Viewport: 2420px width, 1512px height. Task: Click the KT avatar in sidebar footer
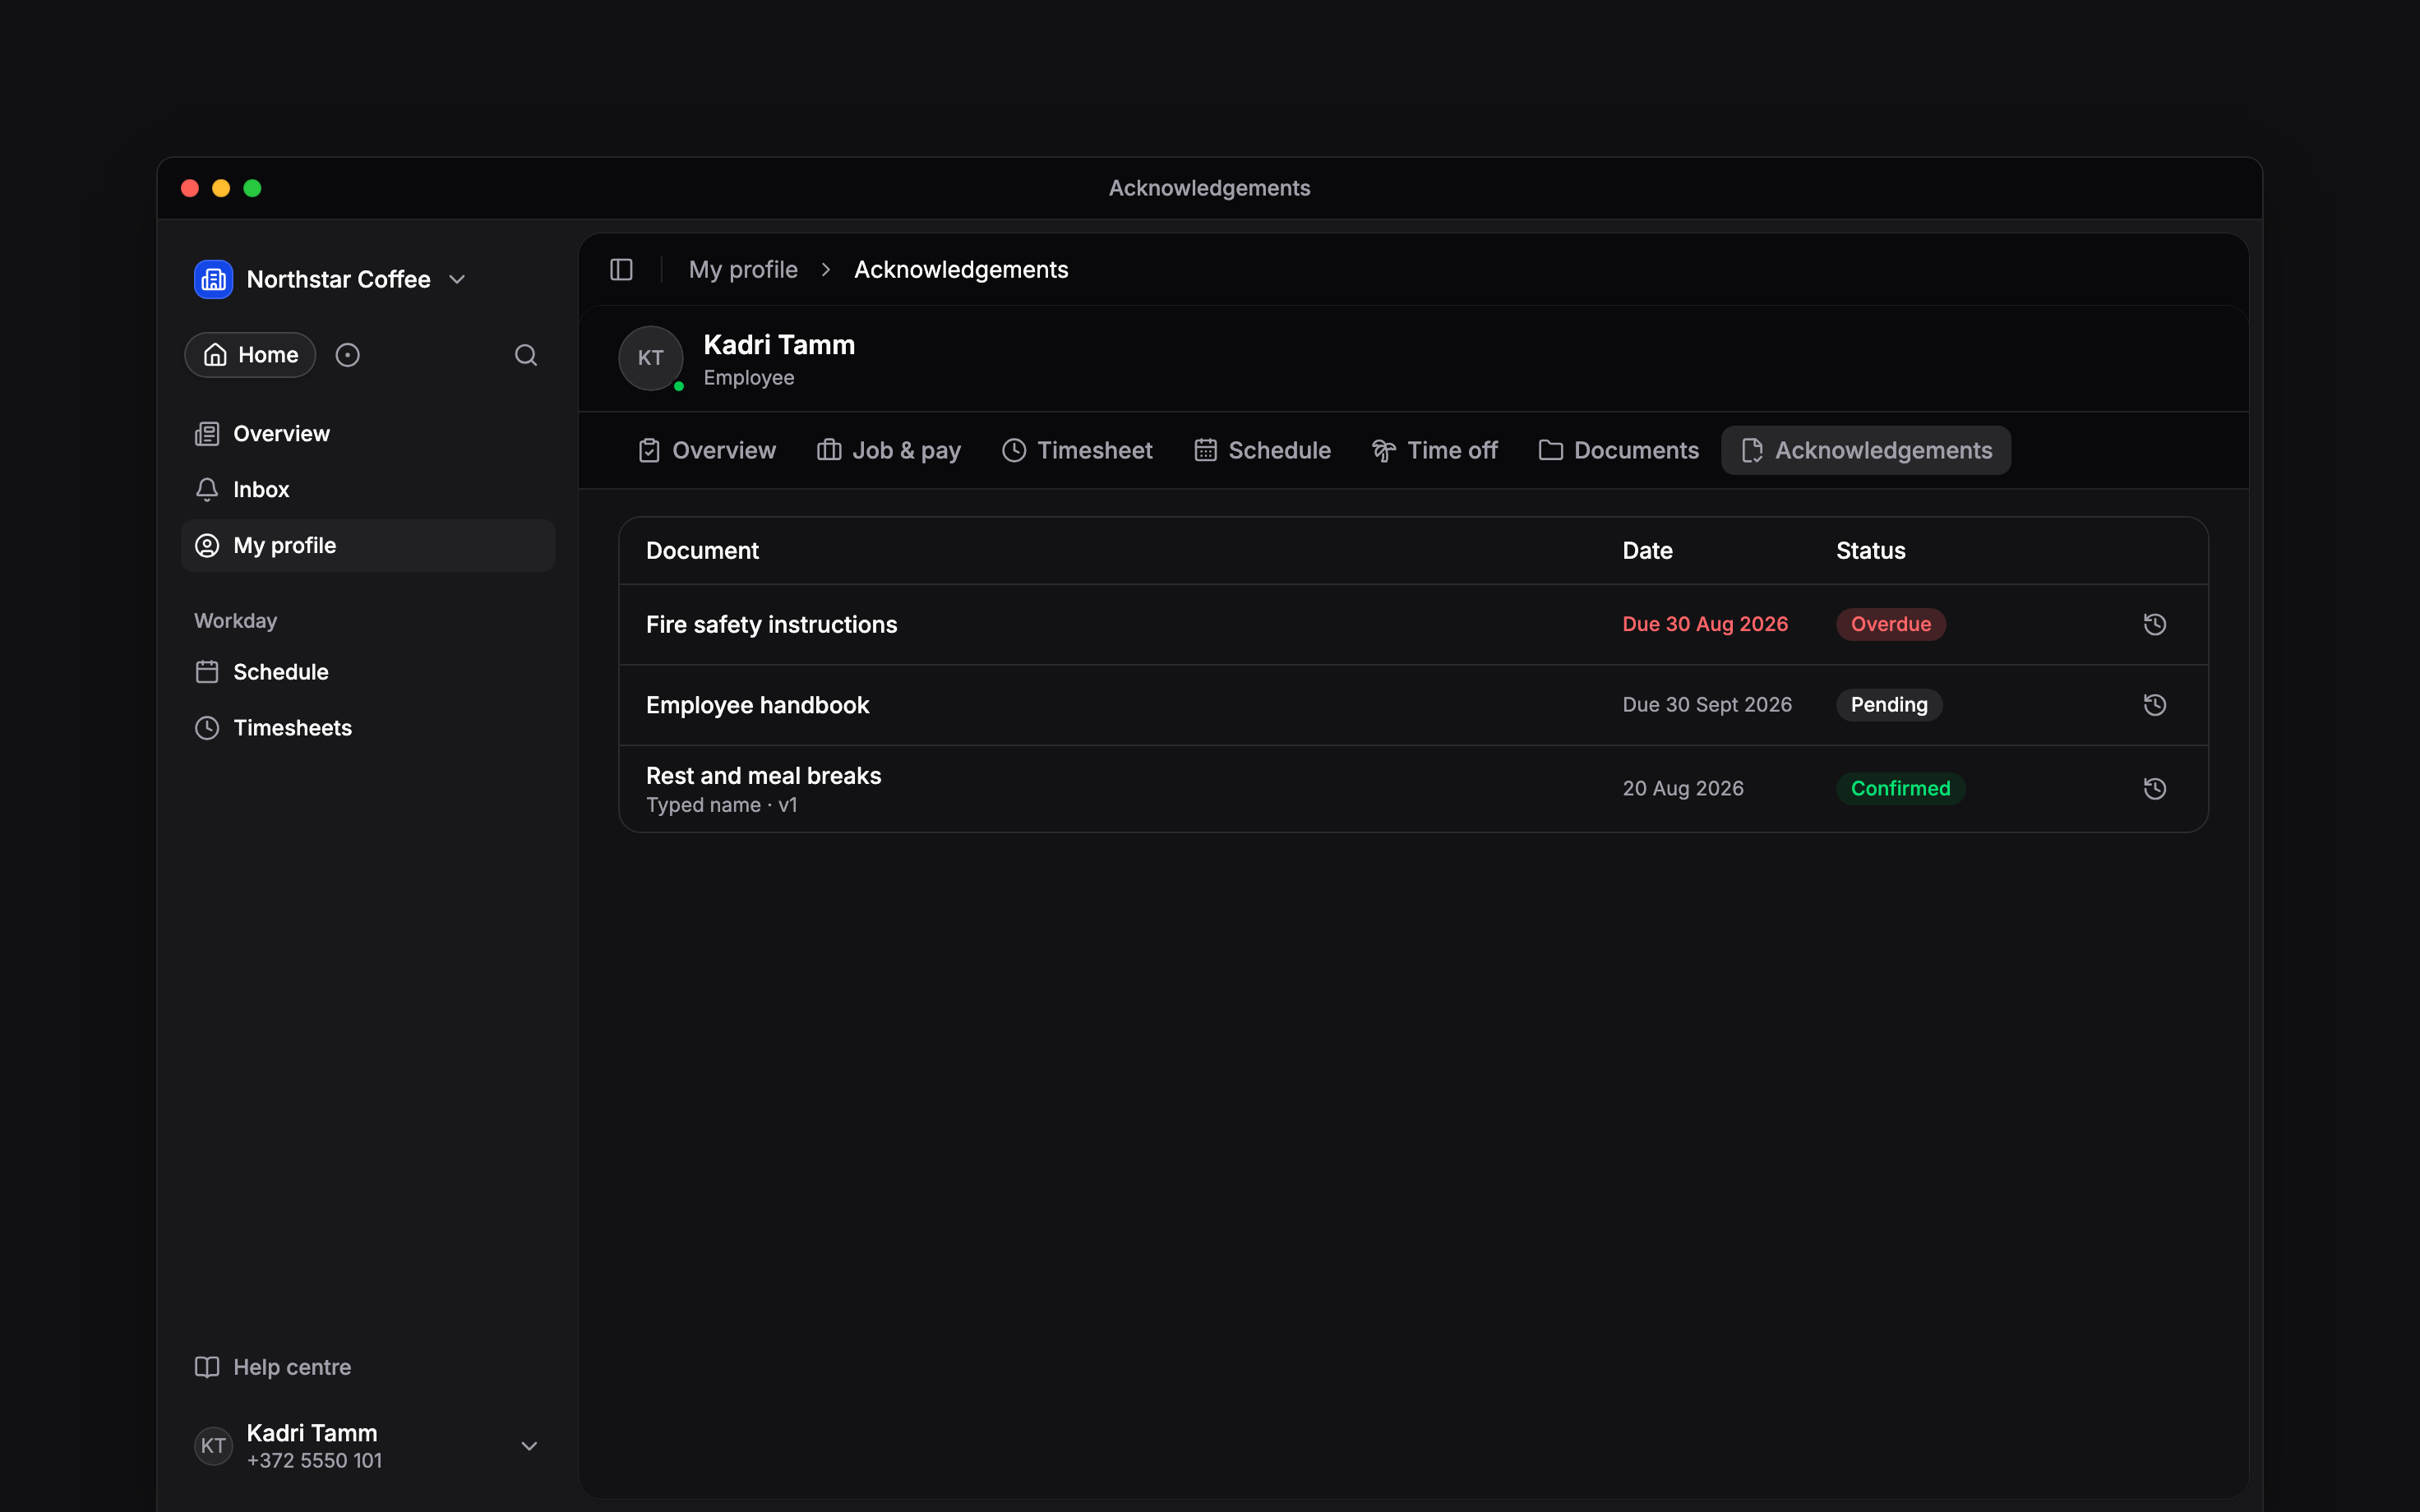pos(213,1446)
